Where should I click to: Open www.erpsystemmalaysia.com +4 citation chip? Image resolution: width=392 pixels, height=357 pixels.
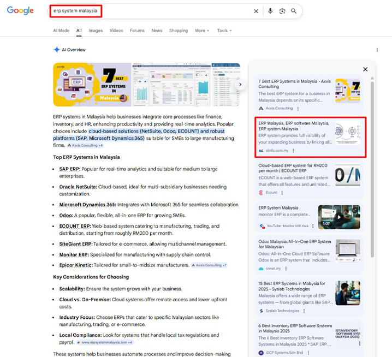coord(105,342)
